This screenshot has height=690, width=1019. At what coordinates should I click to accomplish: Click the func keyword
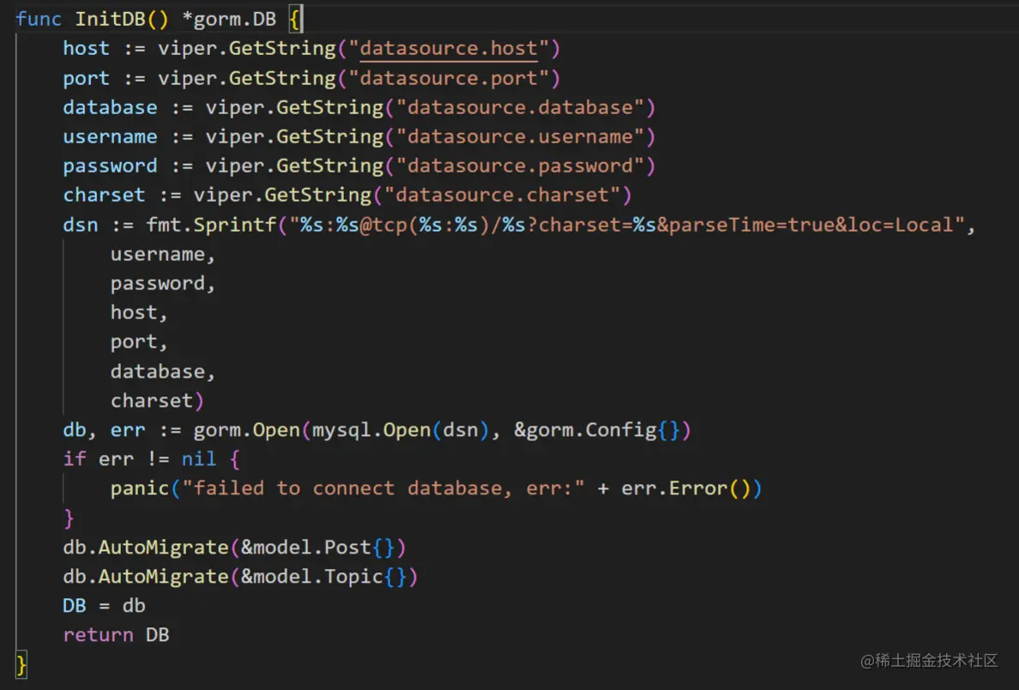(x=39, y=19)
